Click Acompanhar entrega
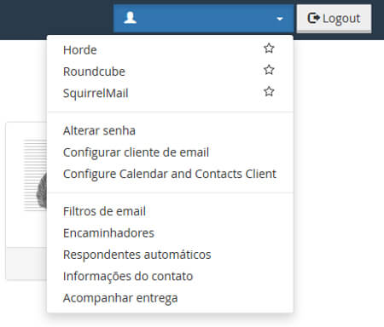Viewport: 384px width, 327px height. click(x=120, y=298)
